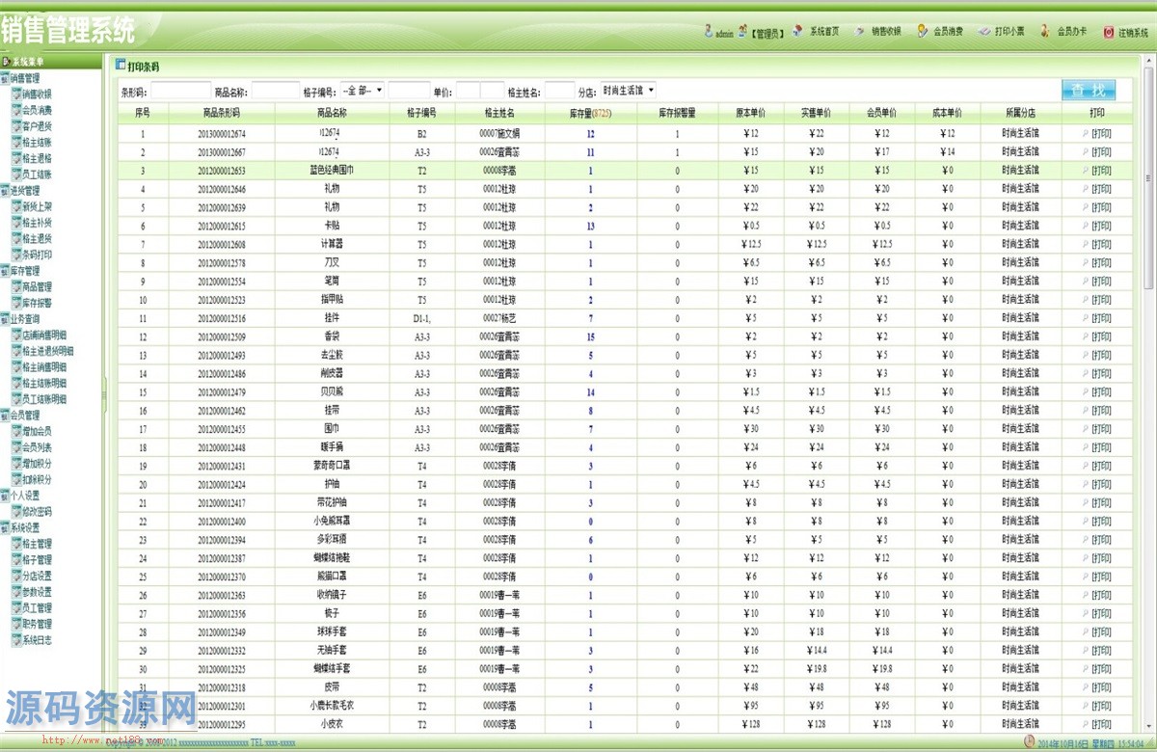Collapse the 库存管理 sidebar section

[5, 271]
